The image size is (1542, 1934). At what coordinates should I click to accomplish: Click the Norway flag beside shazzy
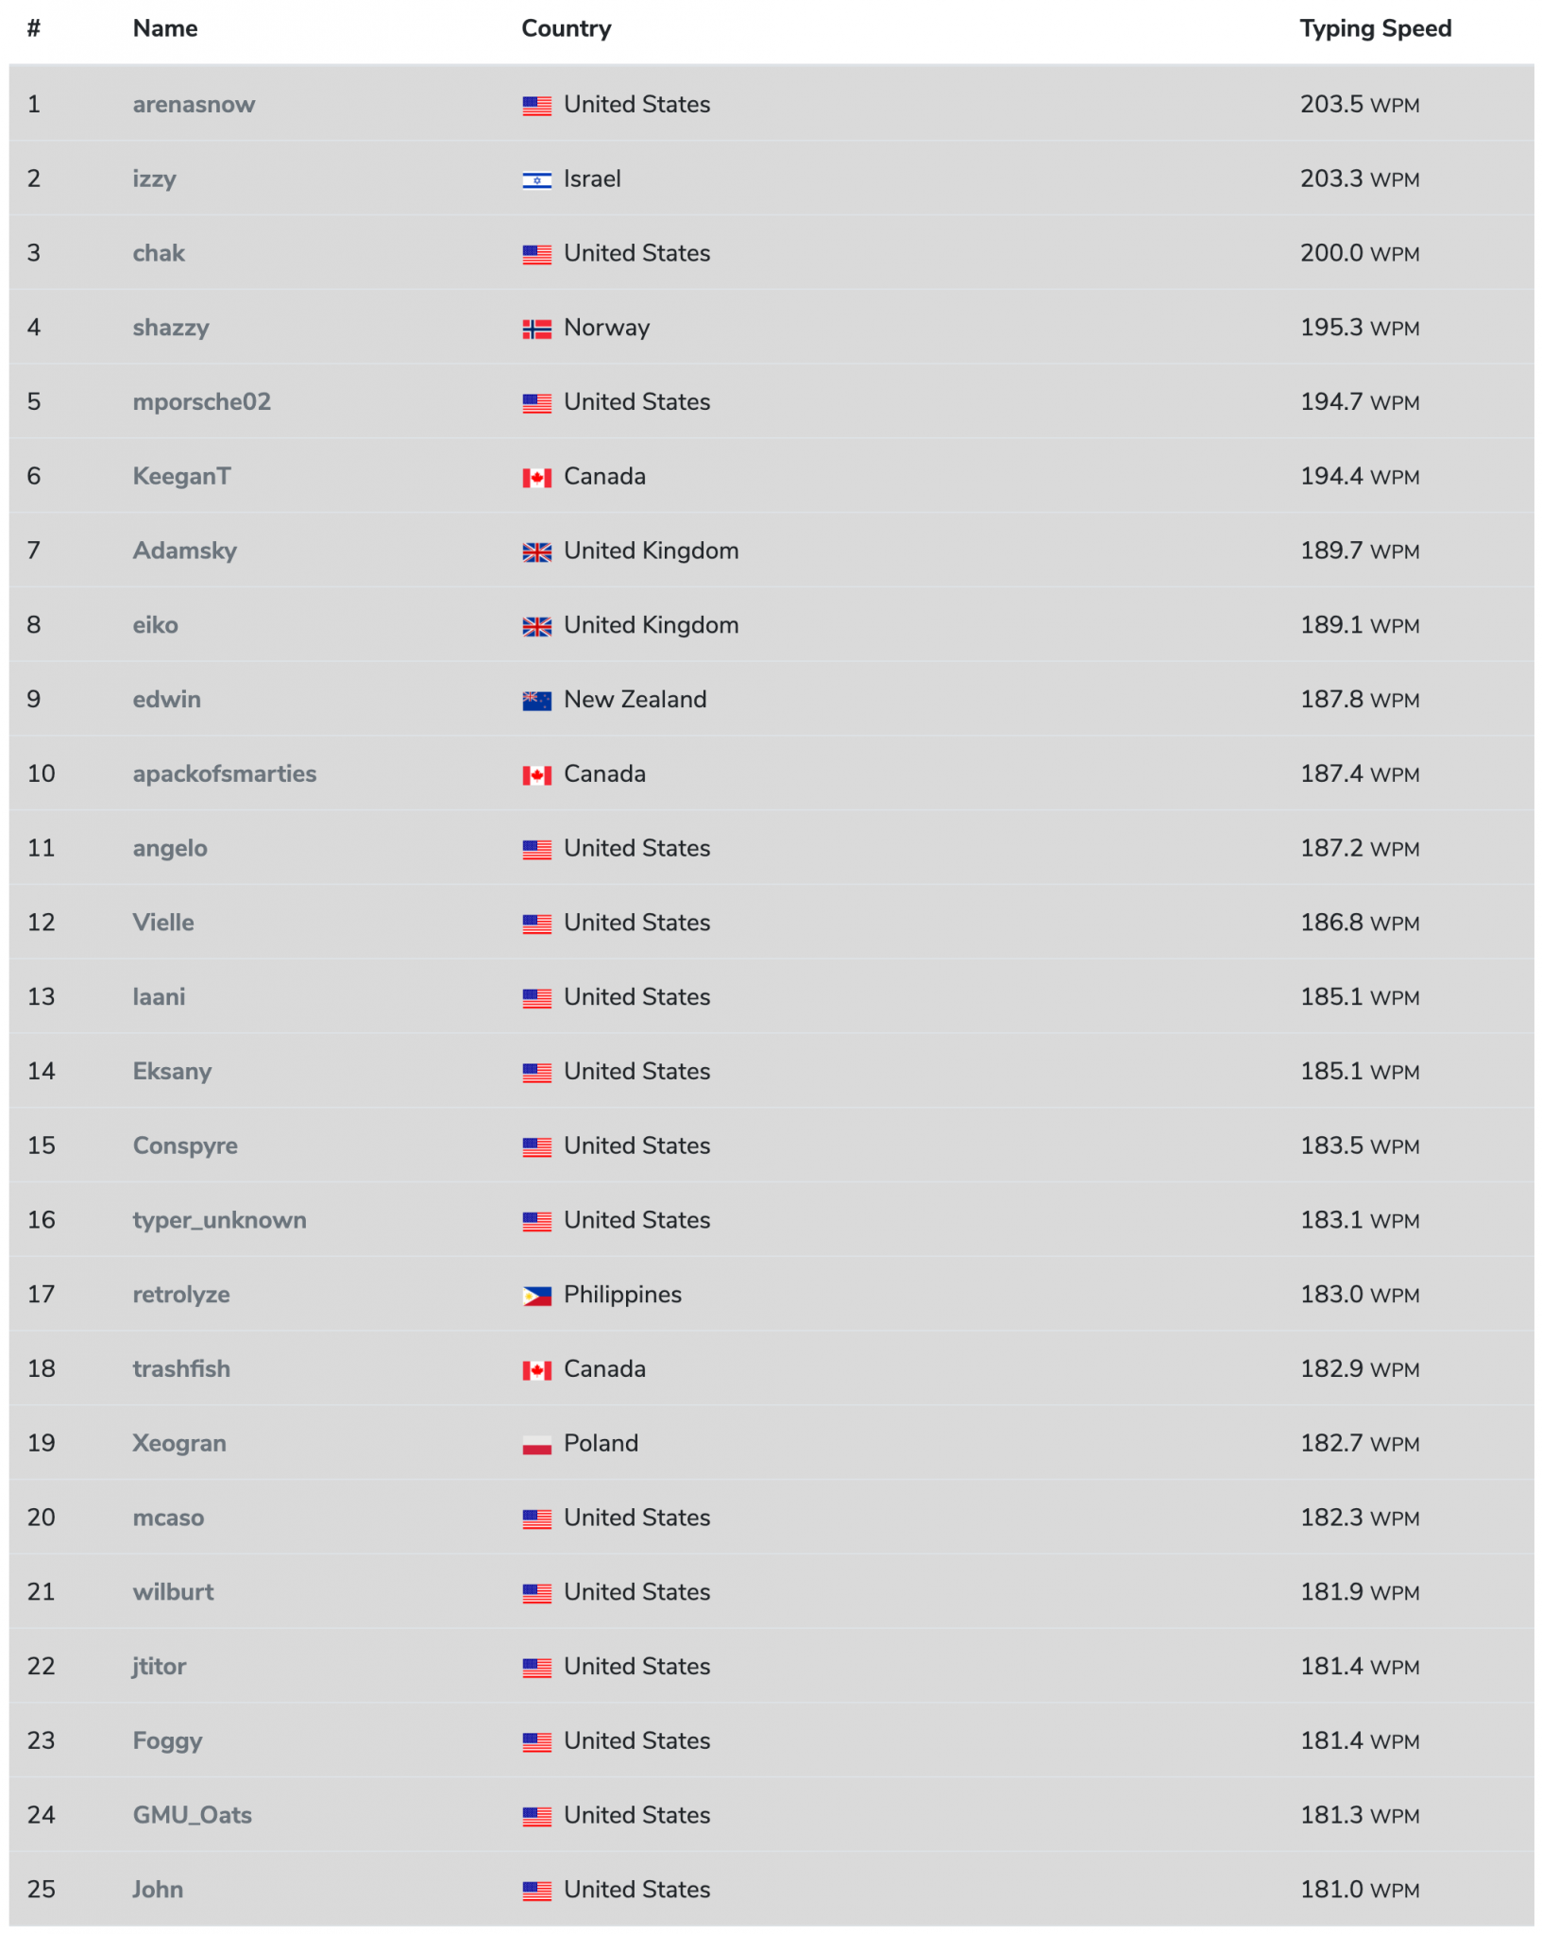pos(537,328)
